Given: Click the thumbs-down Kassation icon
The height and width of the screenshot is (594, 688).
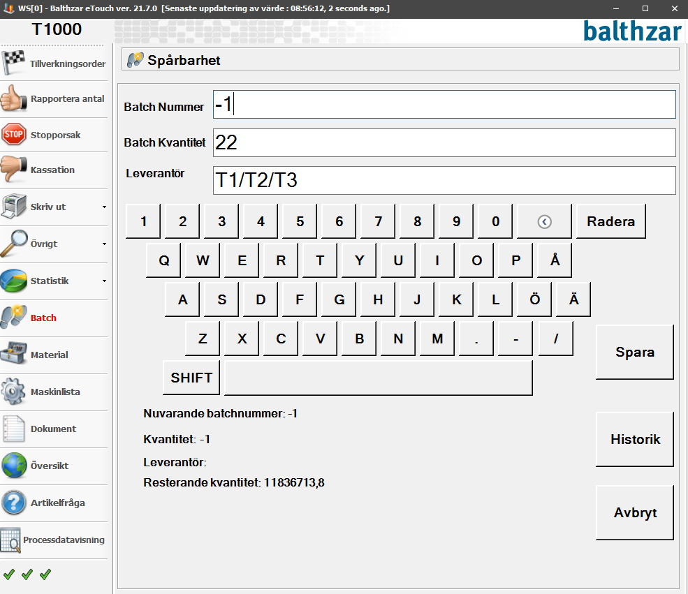Looking at the screenshot, I should click(x=13, y=169).
